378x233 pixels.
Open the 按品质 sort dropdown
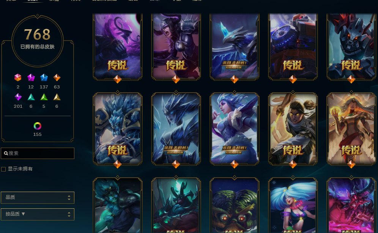click(x=38, y=214)
